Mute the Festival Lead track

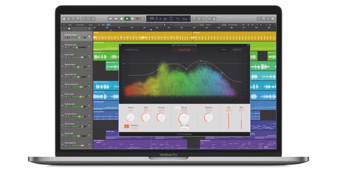click(66, 107)
